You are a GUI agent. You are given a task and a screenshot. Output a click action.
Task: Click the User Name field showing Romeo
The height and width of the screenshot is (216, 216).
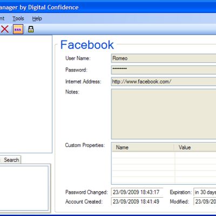click(164, 58)
